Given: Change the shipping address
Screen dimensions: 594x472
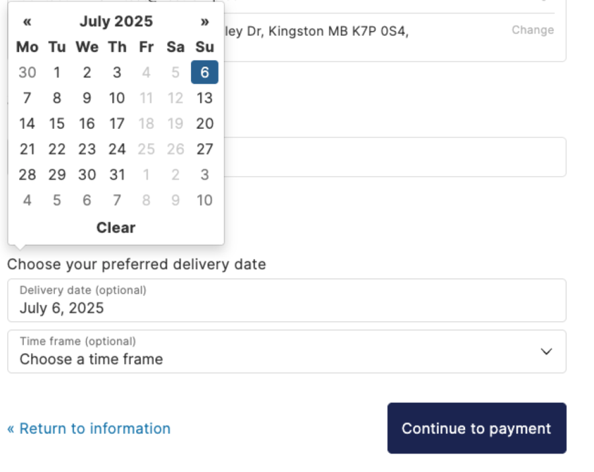Looking at the screenshot, I should (x=533, y=30).
